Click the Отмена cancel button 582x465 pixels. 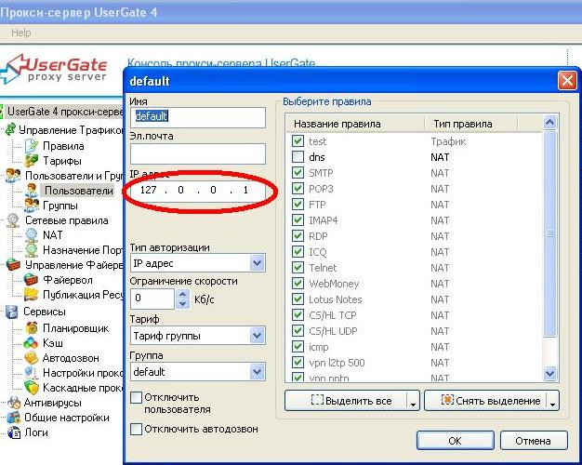coord(534,441)
